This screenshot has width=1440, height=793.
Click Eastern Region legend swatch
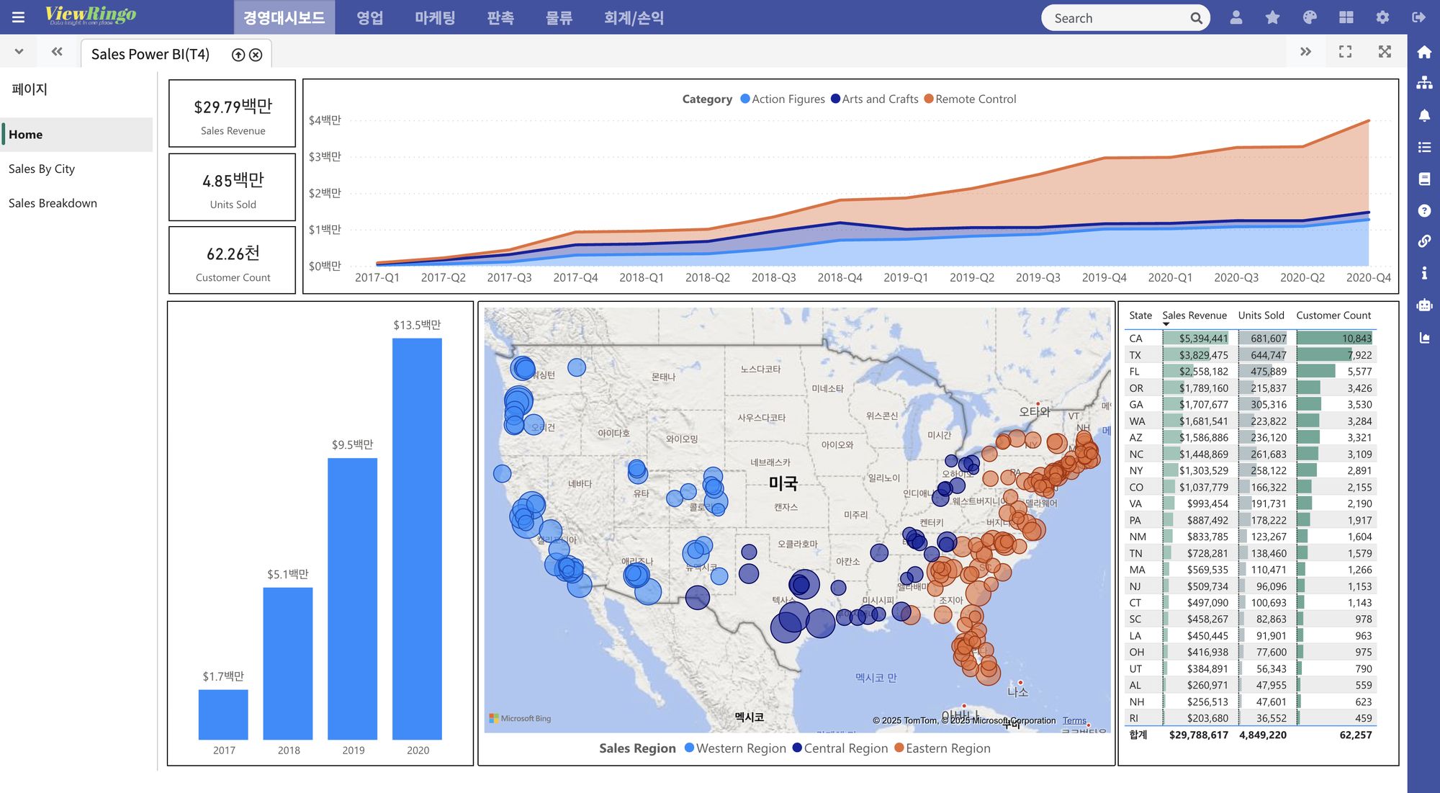pos(899,748)
